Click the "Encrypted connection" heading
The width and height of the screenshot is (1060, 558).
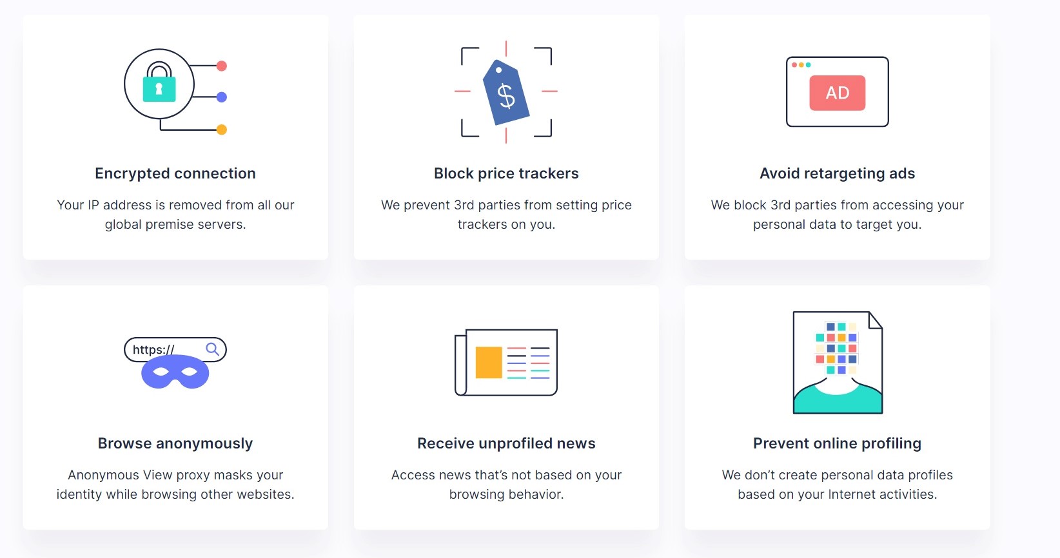175,173
